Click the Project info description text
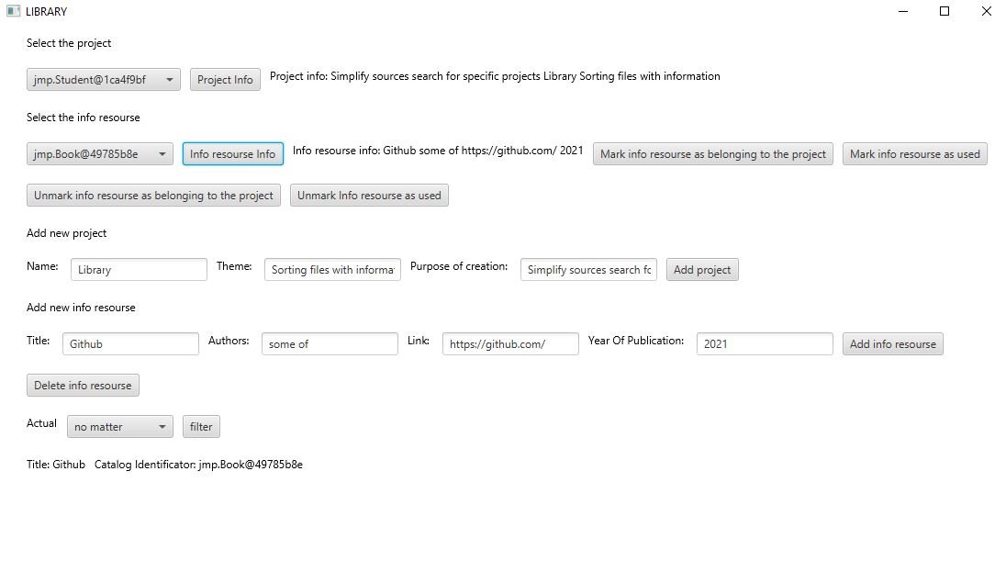This screenshot has width=1006, height=572. pyautogui.click(x=495, y=76)
